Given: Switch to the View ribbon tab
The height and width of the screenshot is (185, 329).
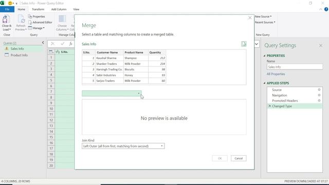Looking at the screenshot, I should click(x=76, y=9).
